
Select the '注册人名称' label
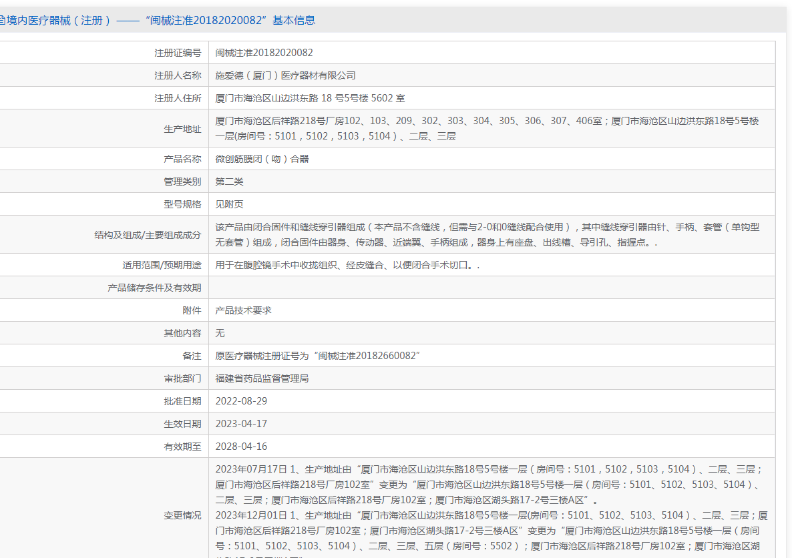[x=178, y=75]
